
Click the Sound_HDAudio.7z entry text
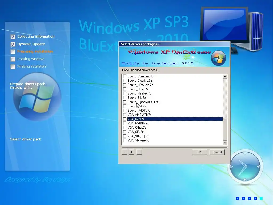point(140,85)
